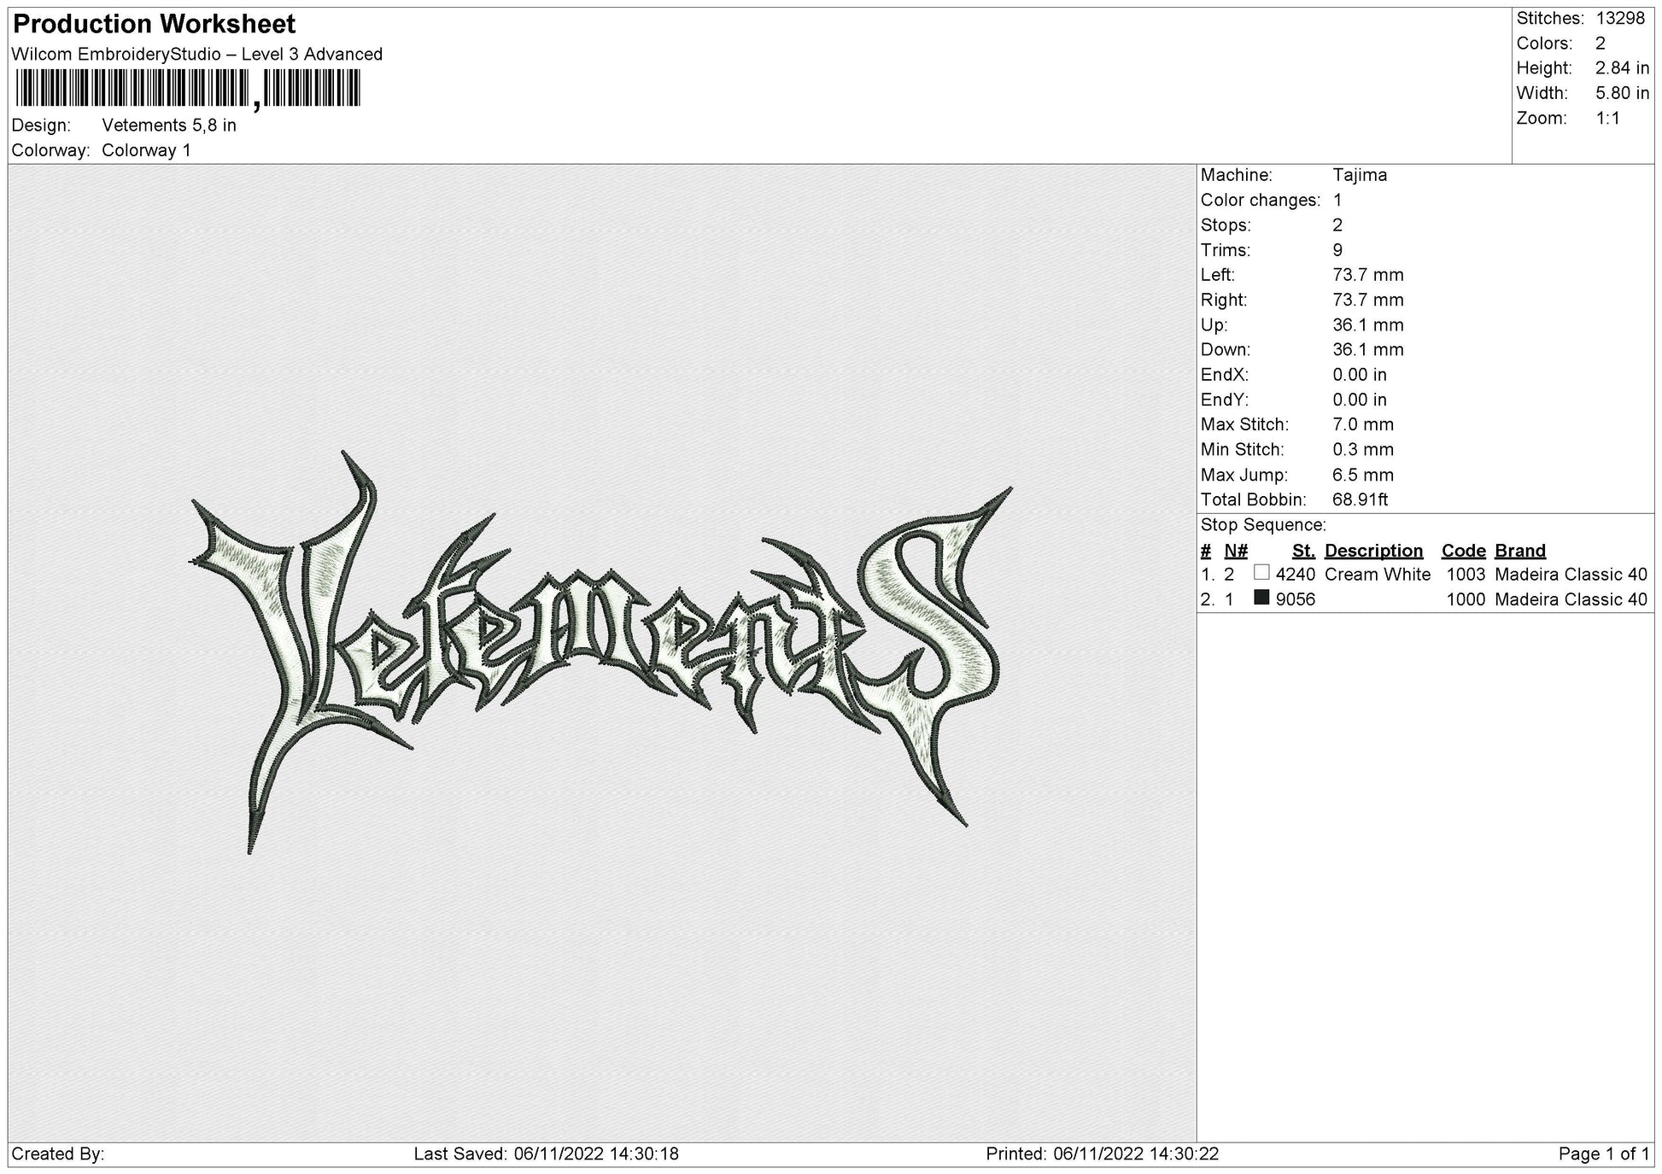Select the Code column header
The height and width of the screenshot is (1174, 1662).
1463,551
